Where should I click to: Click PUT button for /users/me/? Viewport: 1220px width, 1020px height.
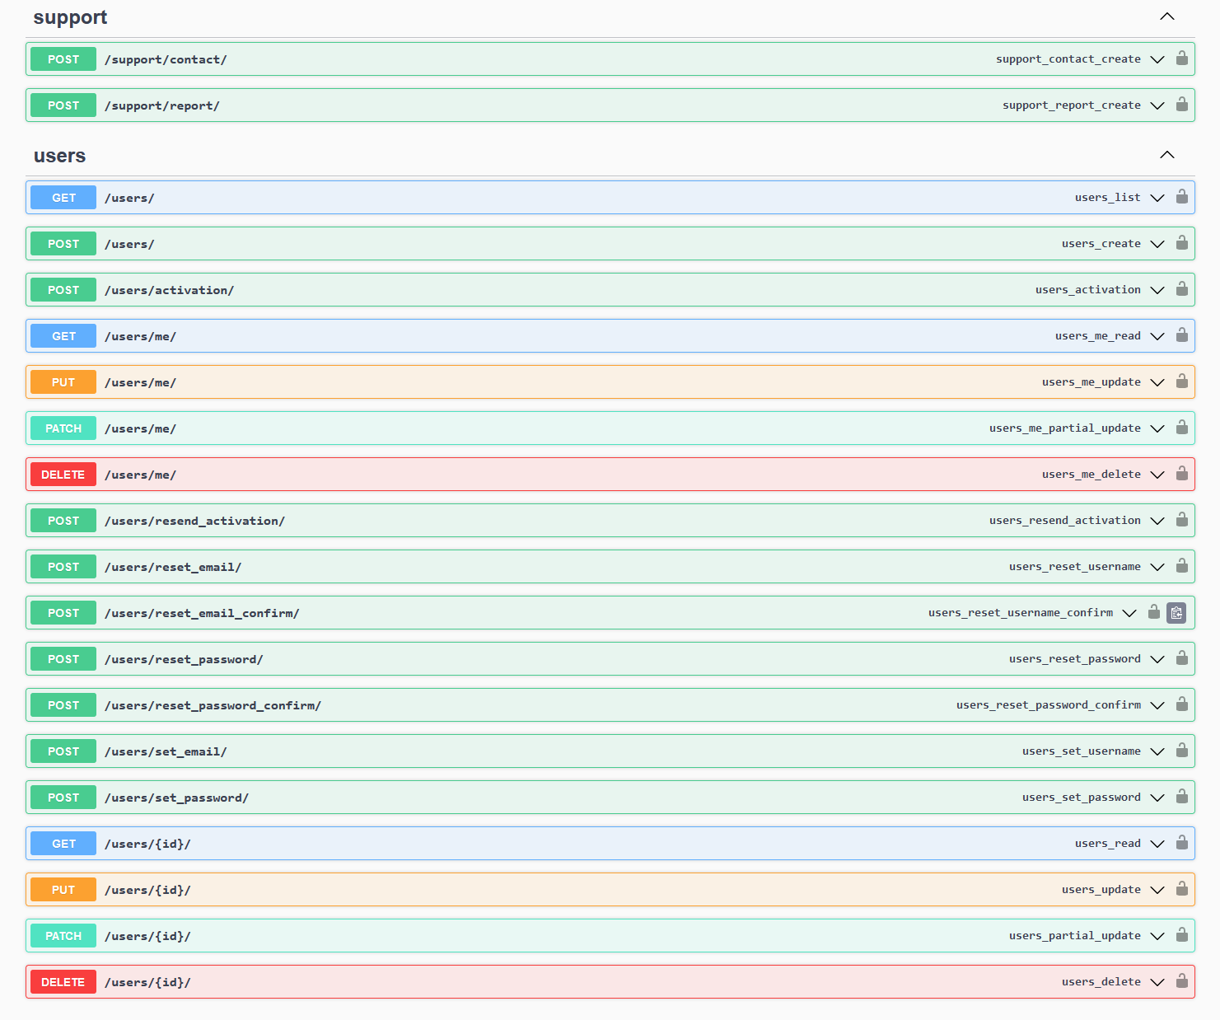pos(63,382)
